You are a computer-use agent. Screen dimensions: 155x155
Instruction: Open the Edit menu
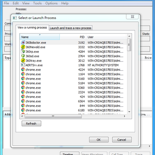click(15, 3)
